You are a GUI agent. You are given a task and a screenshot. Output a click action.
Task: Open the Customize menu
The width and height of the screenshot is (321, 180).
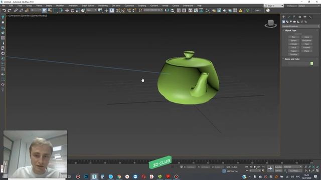pos(129,5)
